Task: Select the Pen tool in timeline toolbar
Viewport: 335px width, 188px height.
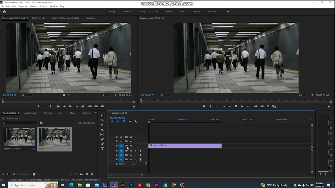Action: coord(102,139)
